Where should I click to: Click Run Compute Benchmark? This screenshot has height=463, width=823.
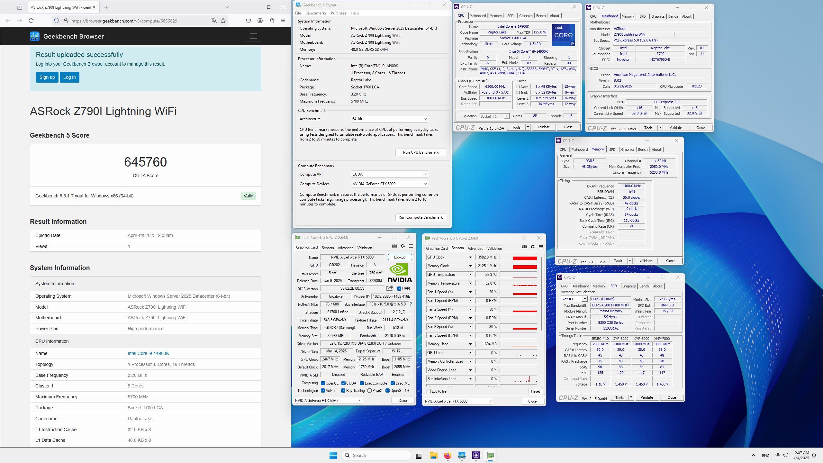click(421, 217)
